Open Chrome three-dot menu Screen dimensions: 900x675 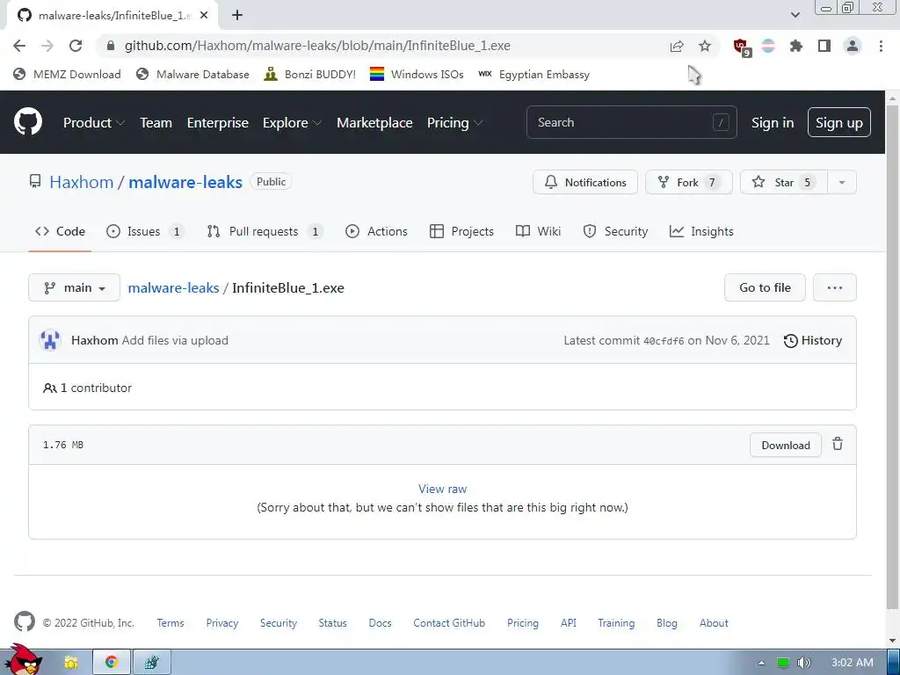881,46
